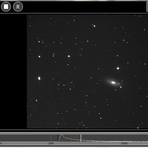Click the 1000 histogram axis label
The image size is (148, 148).
tap(51, 143)
